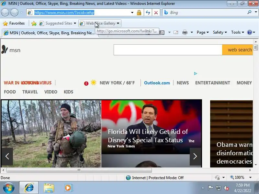This screenshot has width=259, height=194.
Task: Open the Outlook.com link
Action: (x=157, y=83)
